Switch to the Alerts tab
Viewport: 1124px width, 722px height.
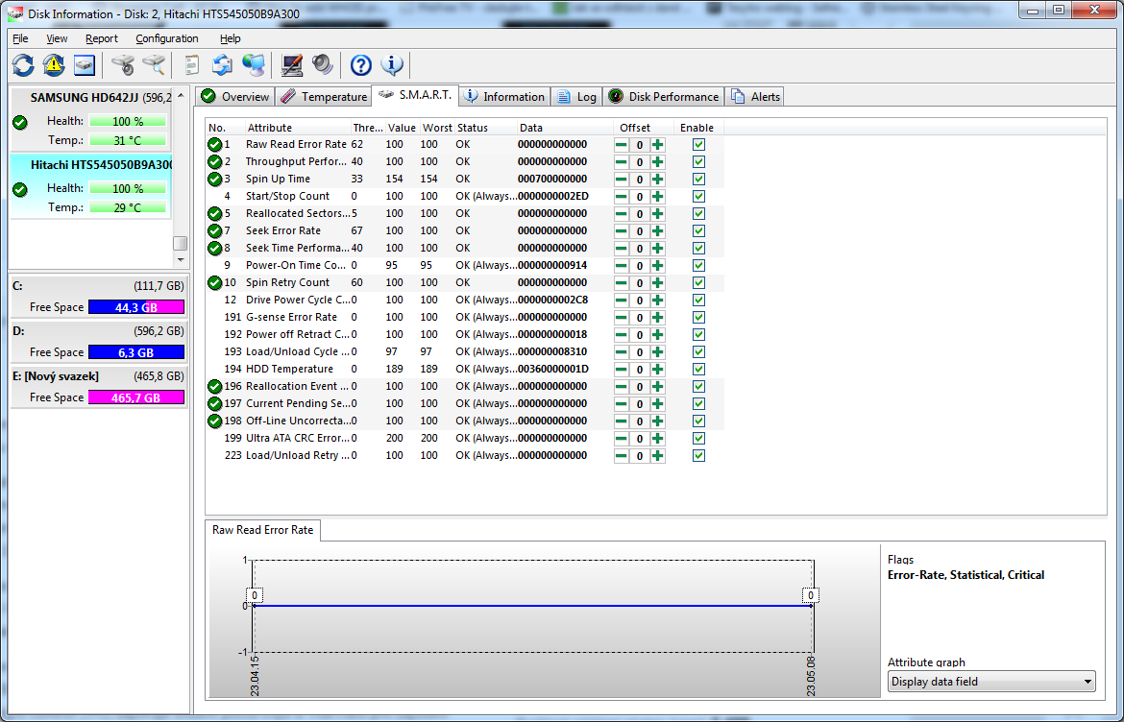pos(754,97)
